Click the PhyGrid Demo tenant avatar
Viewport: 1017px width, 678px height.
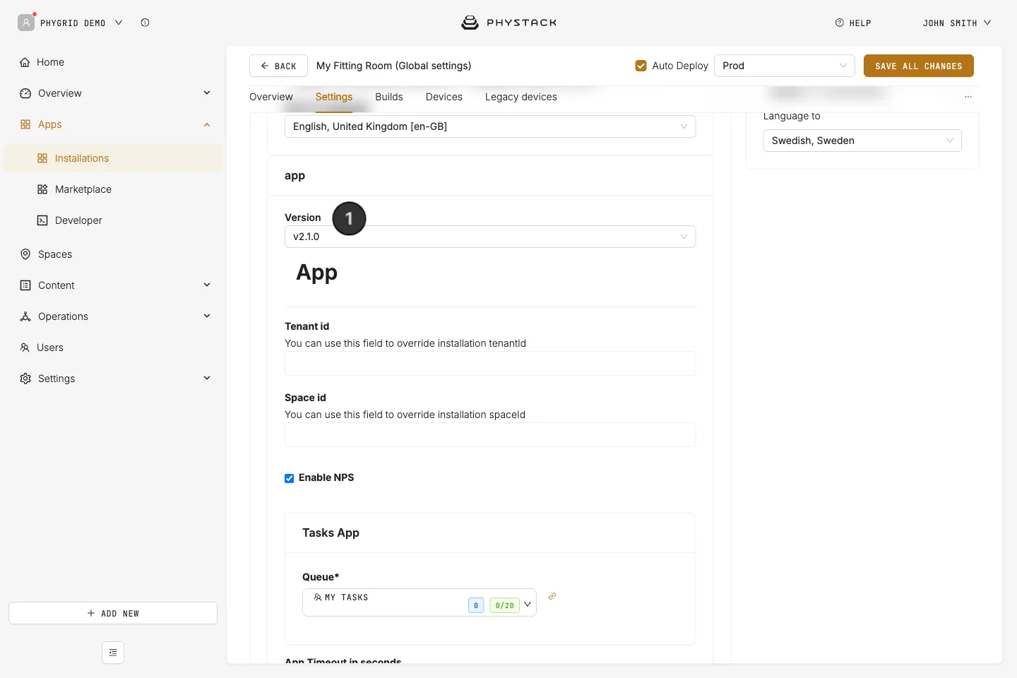26,23
